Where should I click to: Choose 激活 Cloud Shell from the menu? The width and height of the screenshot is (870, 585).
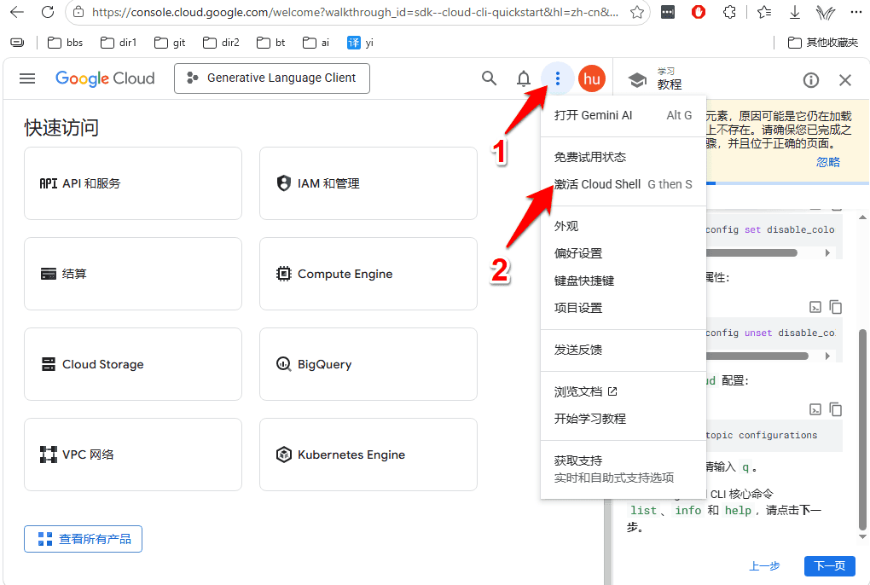pos(623,184)
